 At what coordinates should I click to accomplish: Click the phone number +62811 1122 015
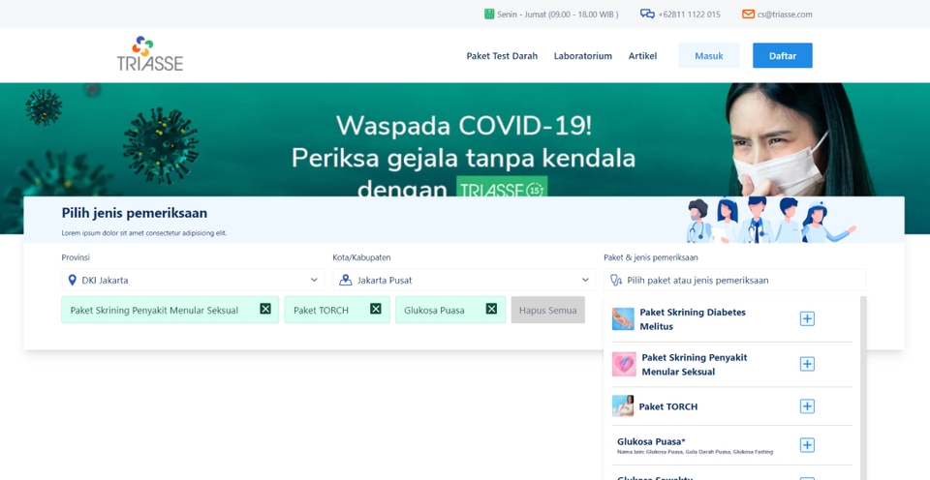[x=689, y=15]
